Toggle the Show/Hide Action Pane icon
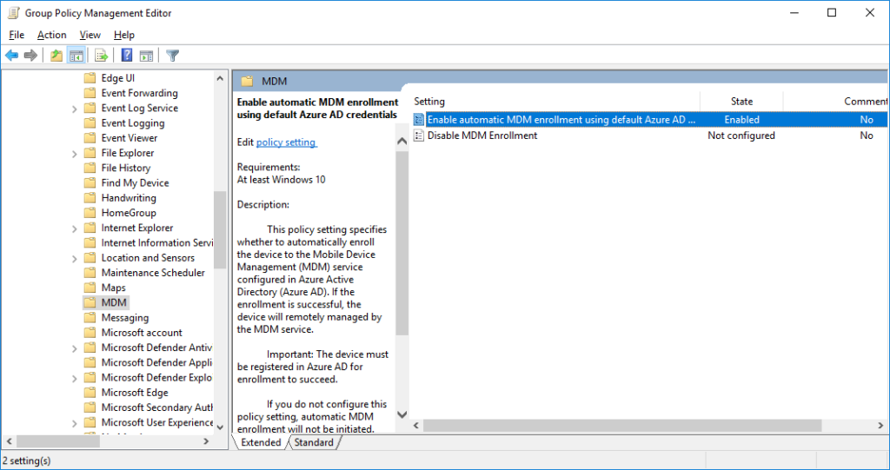The image size is (890, 470). point(146,55)
